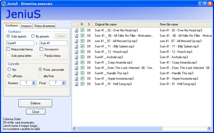
Task: Enable the Sovrascrivi checkbox
Action: [x=41, y=49]
